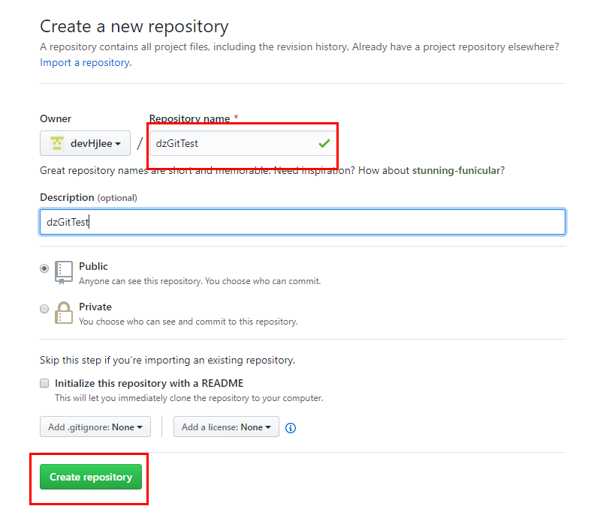This screenshot has width=603, height=512.
Task: Focus the Repository name input field
Action: (243, 143)
